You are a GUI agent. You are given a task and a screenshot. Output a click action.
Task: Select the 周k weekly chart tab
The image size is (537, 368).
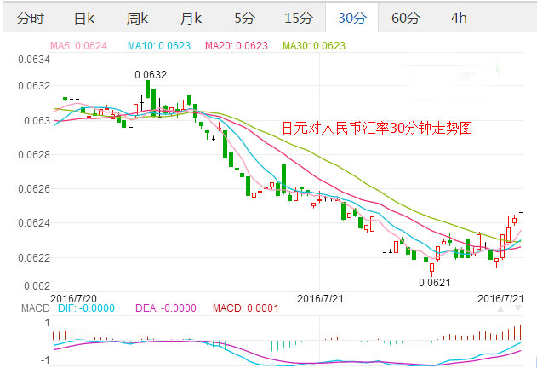[137, 18]
